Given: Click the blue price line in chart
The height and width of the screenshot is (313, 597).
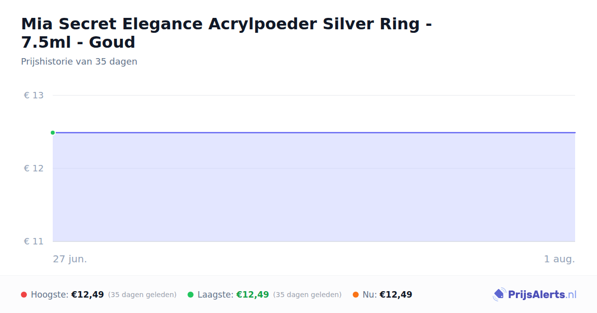Looking at the screenshot, I should 314,133.
